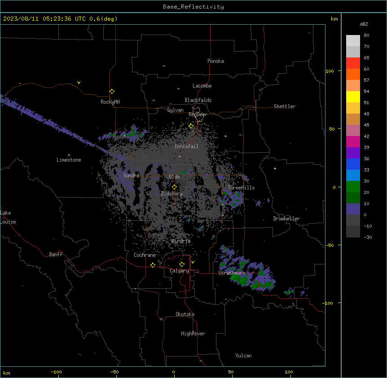This screenshot has height=378, width=387.
Task: Select the Ponoka city label
Action: [x=215, y=61]
